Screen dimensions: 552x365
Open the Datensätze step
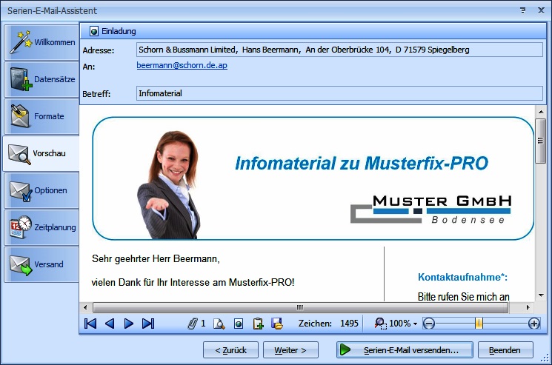[41, 79]
